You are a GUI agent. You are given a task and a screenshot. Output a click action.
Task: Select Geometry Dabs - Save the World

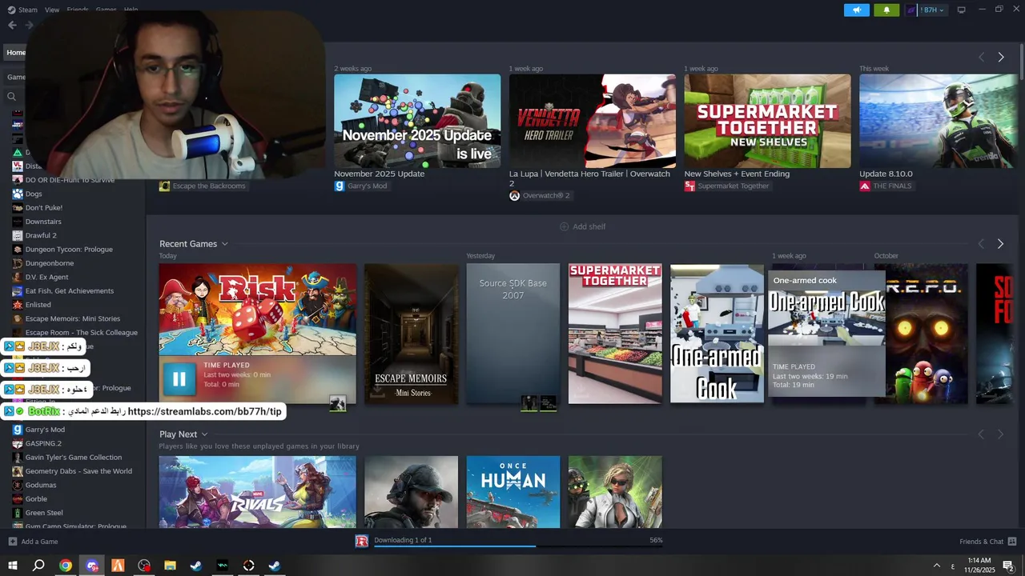click(78, 471)
